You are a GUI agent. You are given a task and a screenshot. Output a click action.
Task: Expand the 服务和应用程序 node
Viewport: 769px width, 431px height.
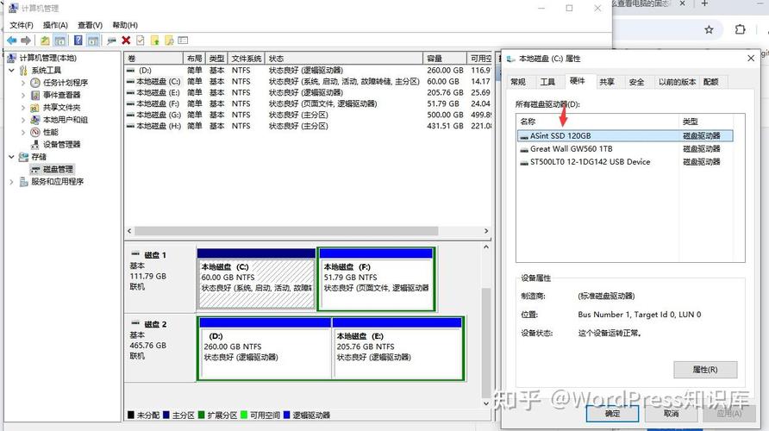coord(12,182)
